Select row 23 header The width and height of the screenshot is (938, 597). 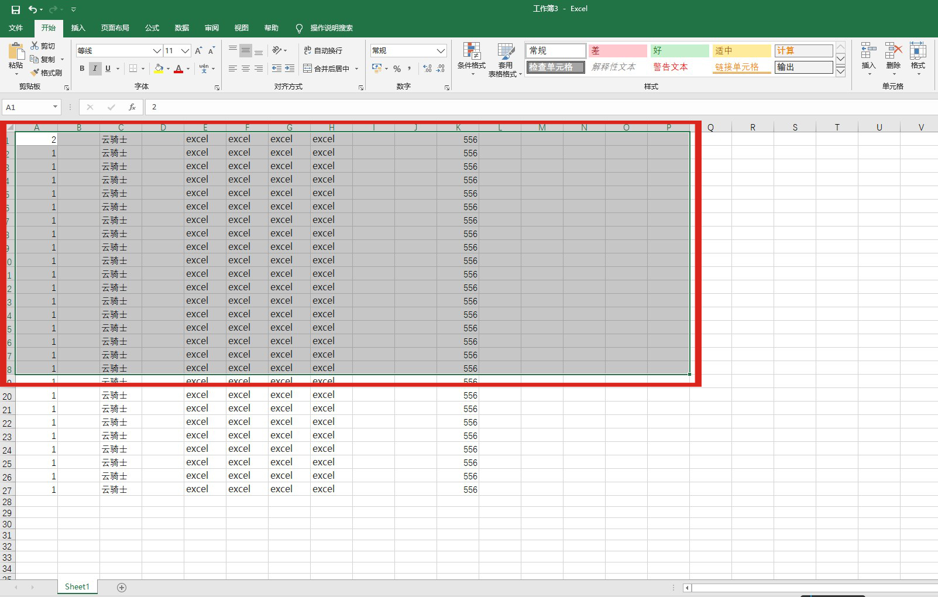pos(7,436)
